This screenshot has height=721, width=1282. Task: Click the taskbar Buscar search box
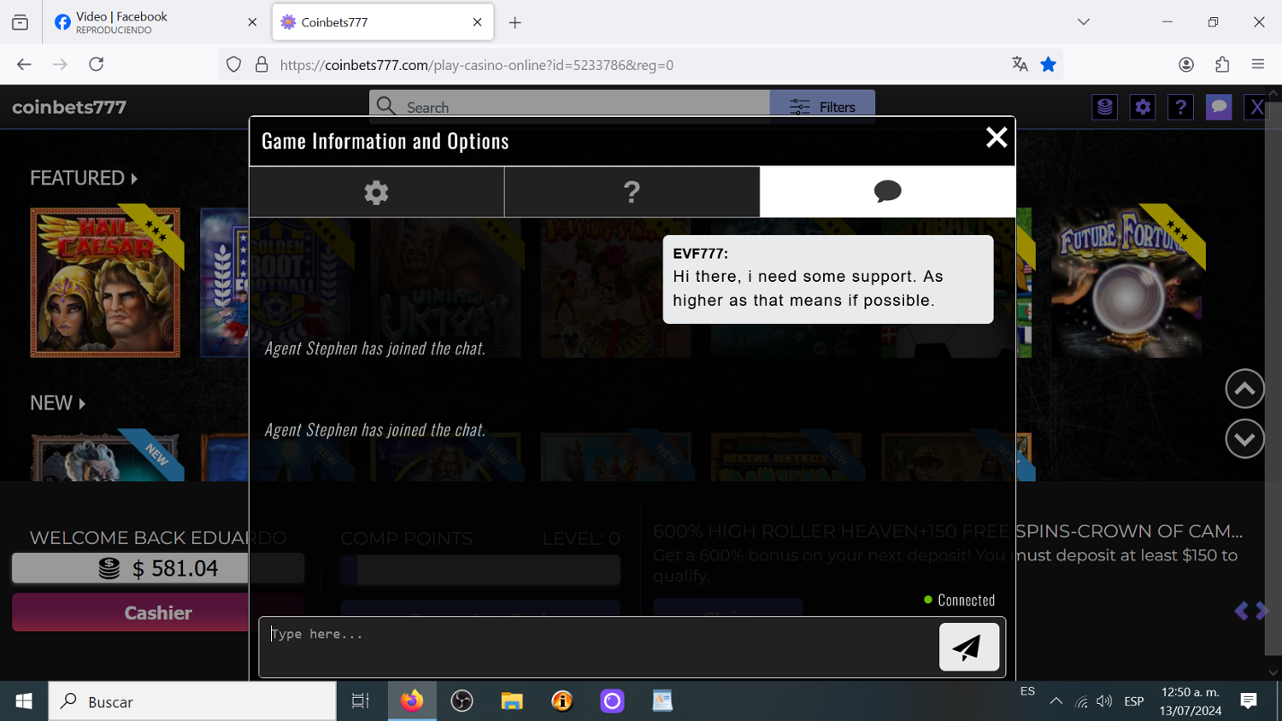click(192, 701)
